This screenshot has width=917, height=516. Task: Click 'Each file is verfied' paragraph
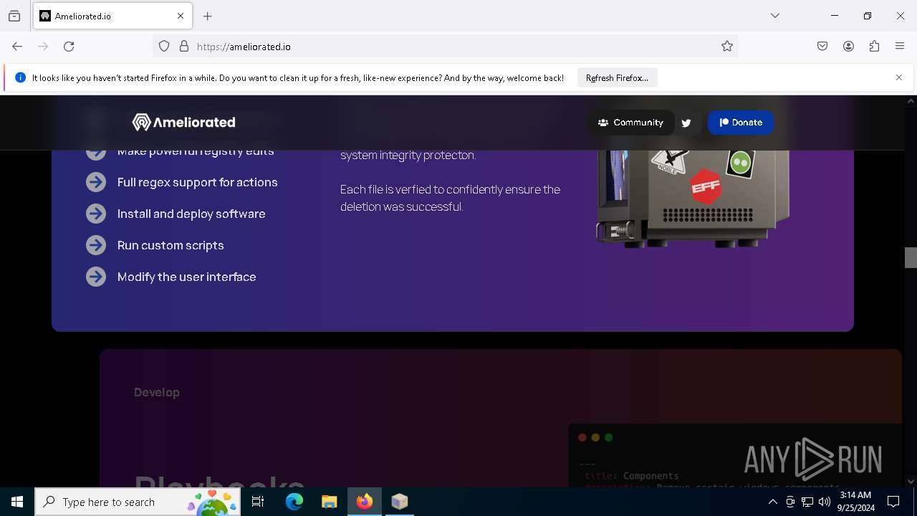click(450, 198)
